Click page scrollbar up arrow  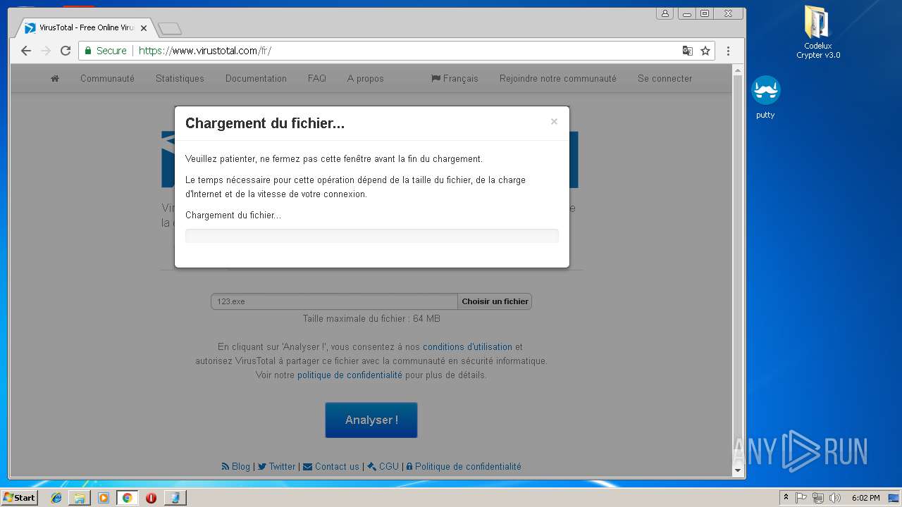[x=739, y=70]
